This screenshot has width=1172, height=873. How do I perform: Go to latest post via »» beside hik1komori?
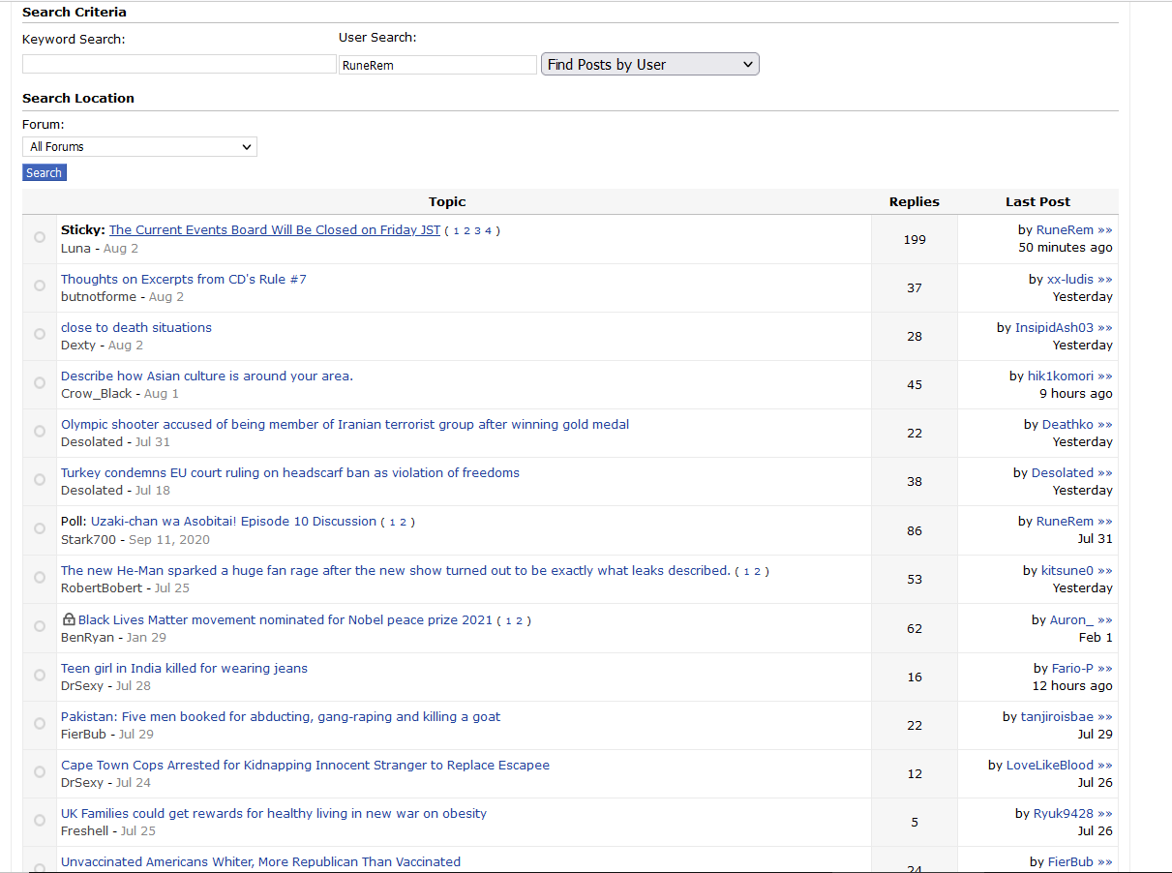pos(1105,376)
